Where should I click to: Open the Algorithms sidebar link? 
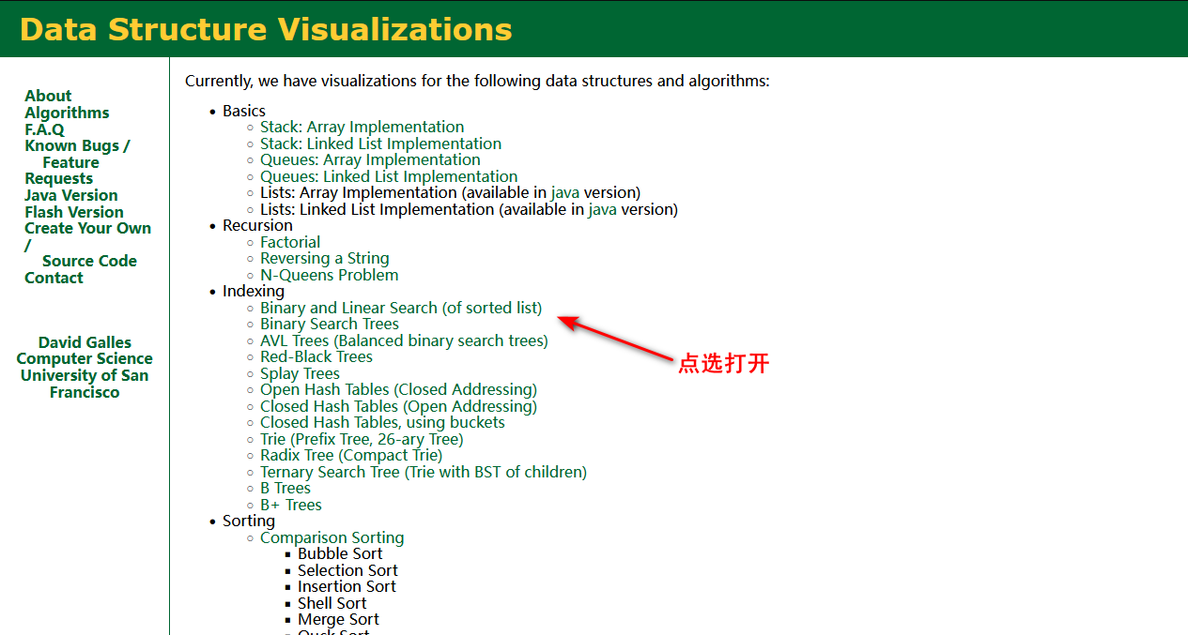[67, 113]
